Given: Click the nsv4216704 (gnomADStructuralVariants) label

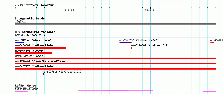Looking at the screenshot, I should tap(43, 61).
